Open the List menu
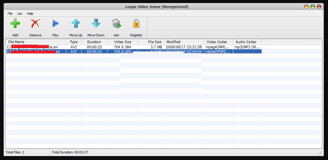The image size is (328, 160). click(20, 14)
